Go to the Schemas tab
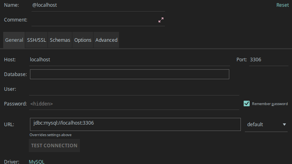 click(60, 40)
